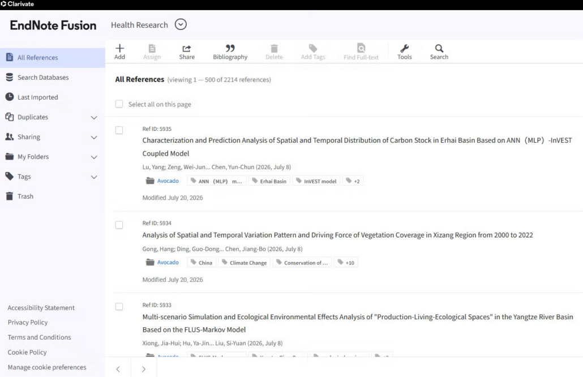Expand the My Folders section chevron
583x377 pixels.
(x=94, y=157)
